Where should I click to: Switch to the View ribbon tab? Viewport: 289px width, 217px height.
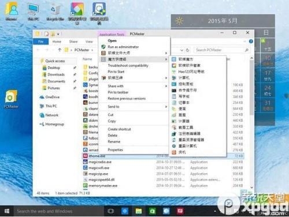click(x=89, y=42)
